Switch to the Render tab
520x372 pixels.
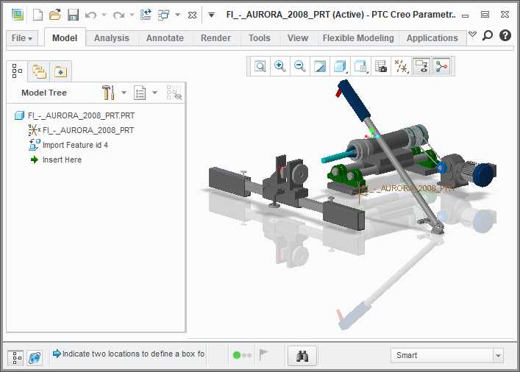pyautogui.click(x=216, y=38)
